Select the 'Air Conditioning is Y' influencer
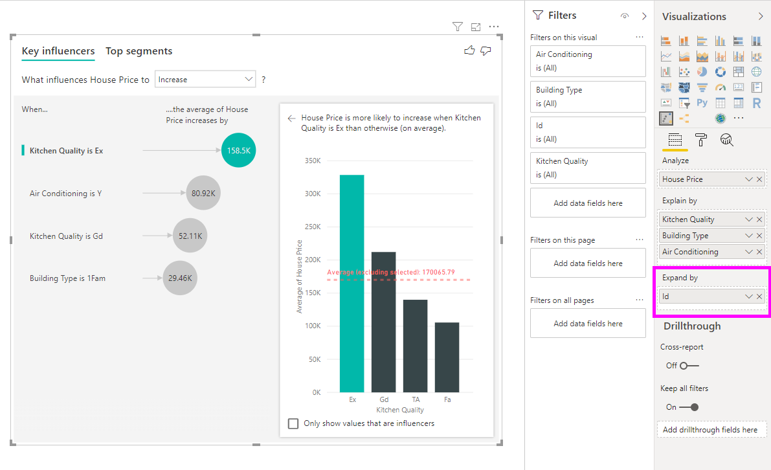Viewport: 771px width, 470px height. coord(65,193)
